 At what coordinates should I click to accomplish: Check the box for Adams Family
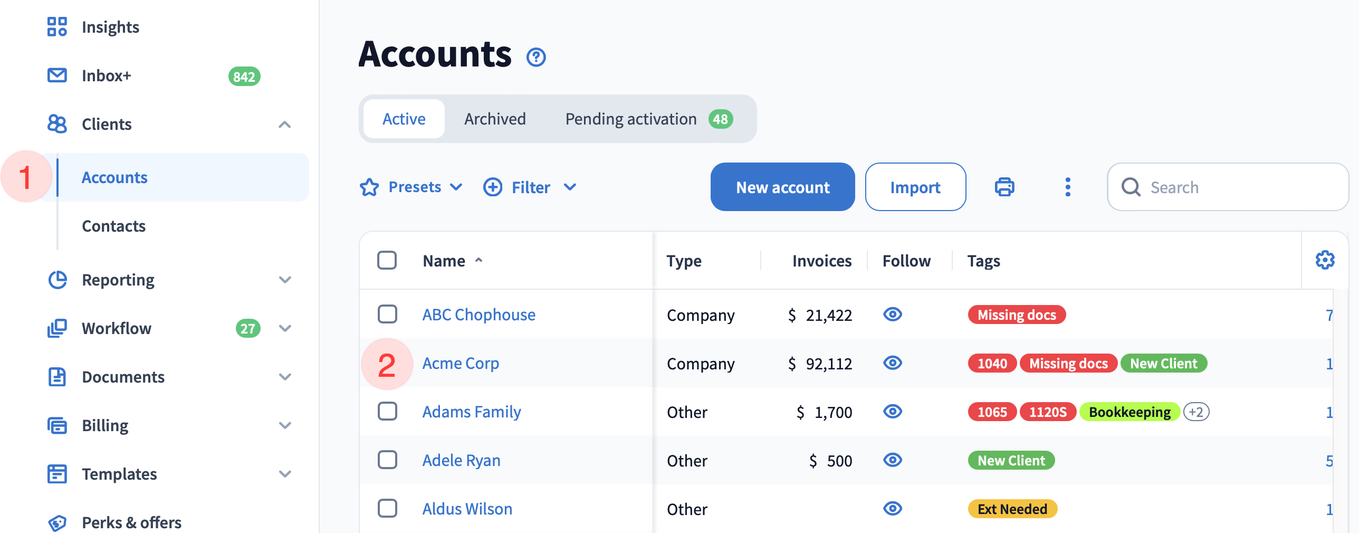387,411
